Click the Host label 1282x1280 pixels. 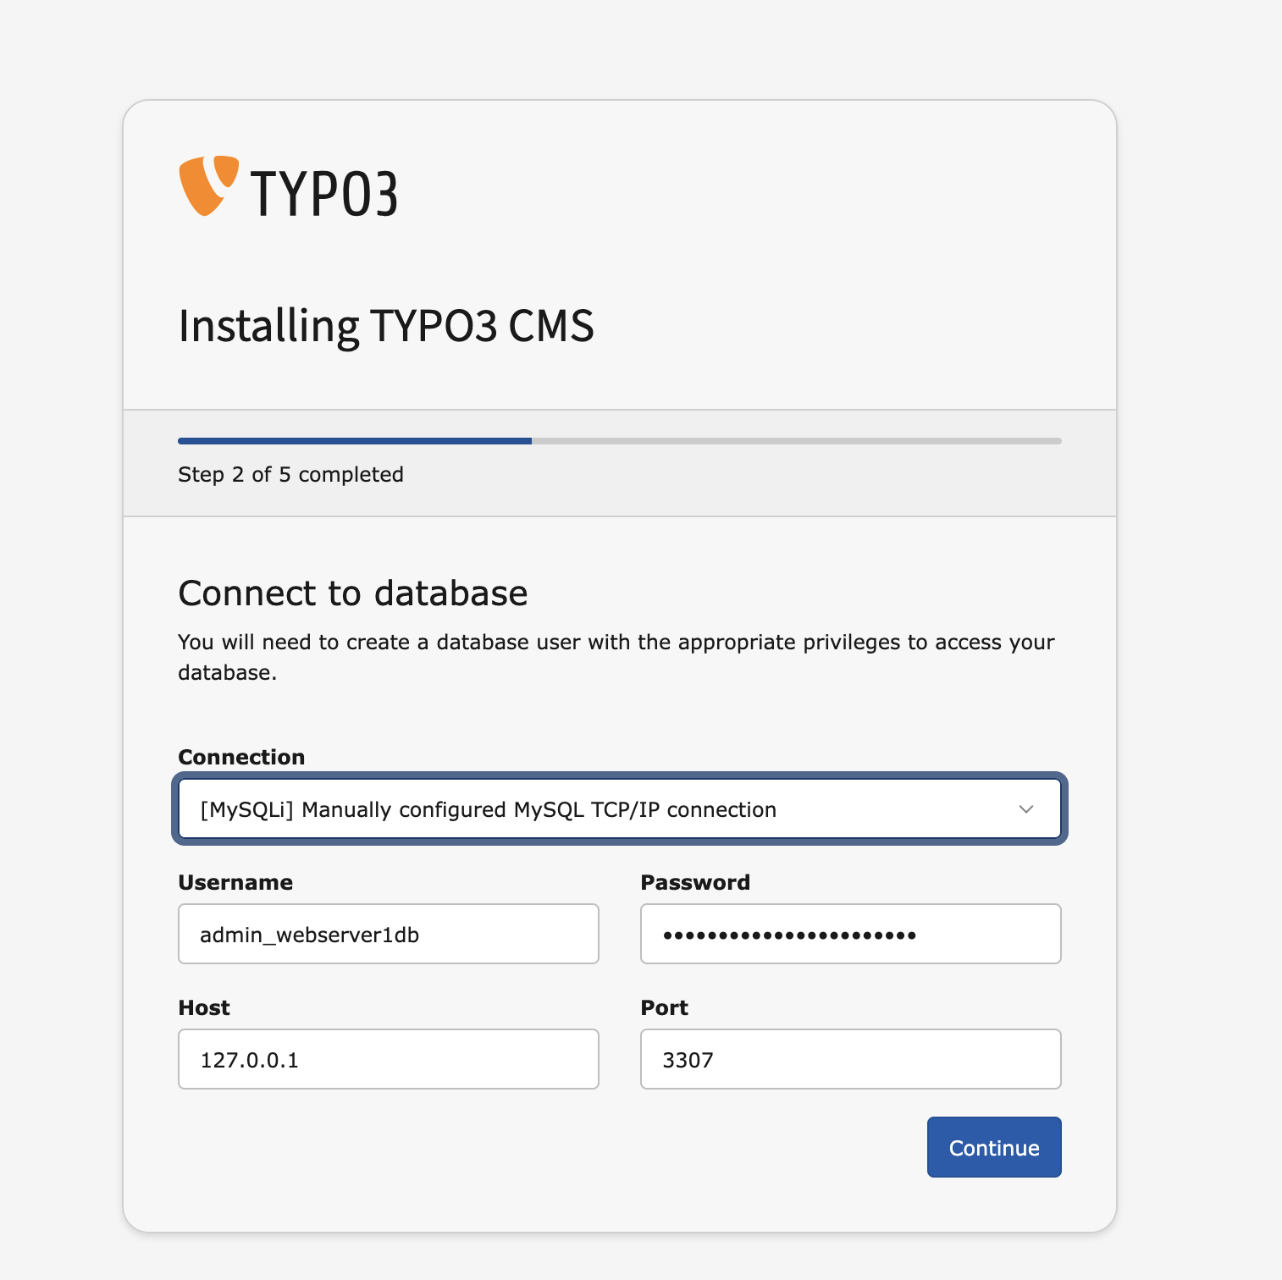(x=204, y=1007)
